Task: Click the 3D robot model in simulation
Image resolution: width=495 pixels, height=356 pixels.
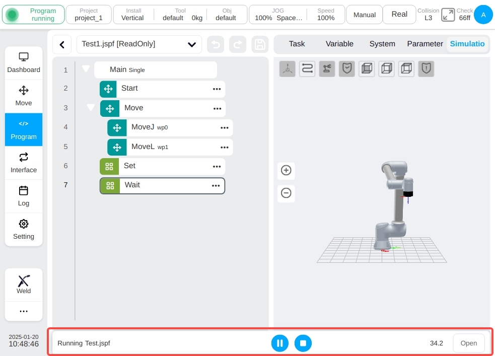Action: pyautogui.click(x=393, y=206)
